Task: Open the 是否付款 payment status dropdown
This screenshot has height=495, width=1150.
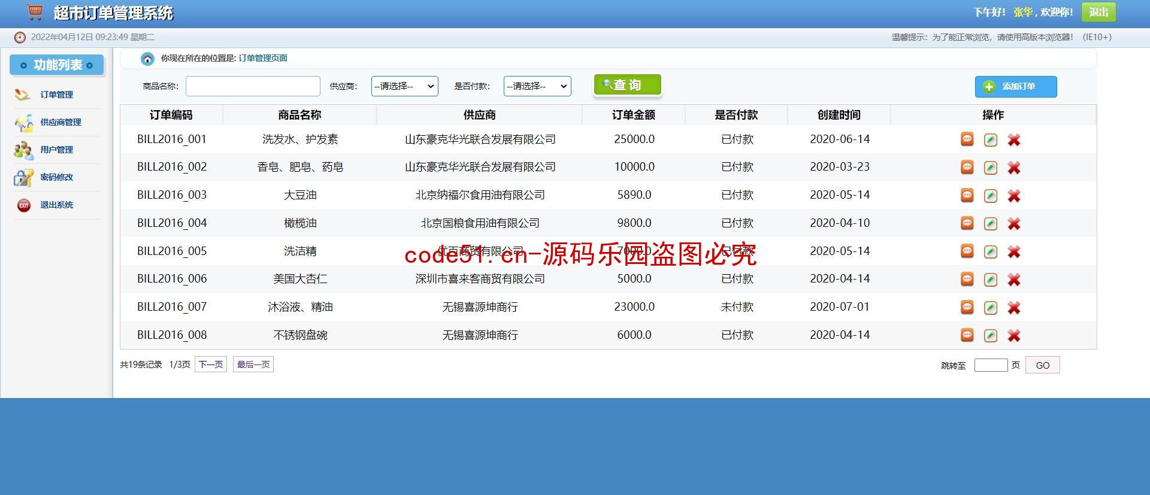Action: [537, 86]
